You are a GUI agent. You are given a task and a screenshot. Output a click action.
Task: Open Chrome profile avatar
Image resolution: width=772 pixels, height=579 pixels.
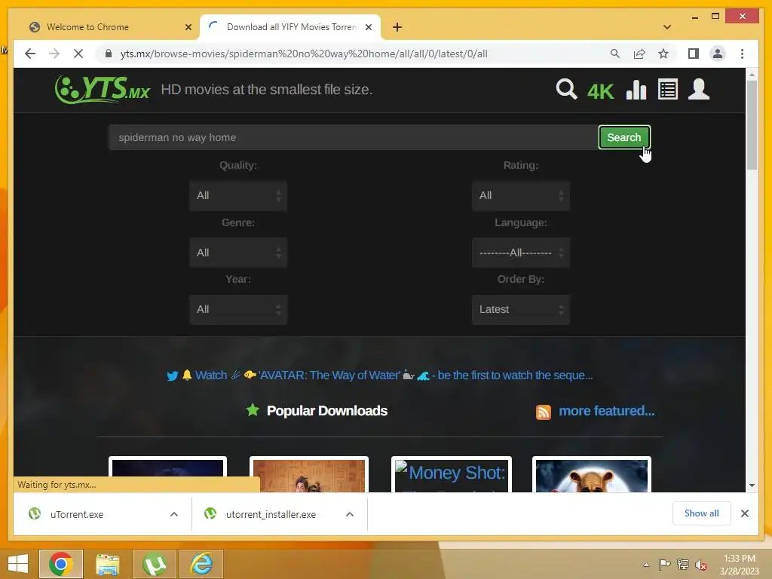(x=718, y=54)
